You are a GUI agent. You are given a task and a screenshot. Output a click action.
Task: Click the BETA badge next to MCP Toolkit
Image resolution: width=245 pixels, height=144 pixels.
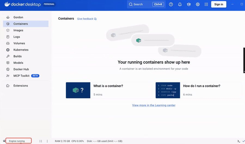[35, 76]
